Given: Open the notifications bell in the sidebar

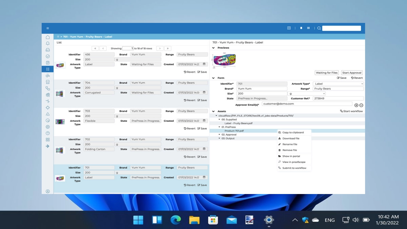Looking at the screenshot, I should click(48, 43).
